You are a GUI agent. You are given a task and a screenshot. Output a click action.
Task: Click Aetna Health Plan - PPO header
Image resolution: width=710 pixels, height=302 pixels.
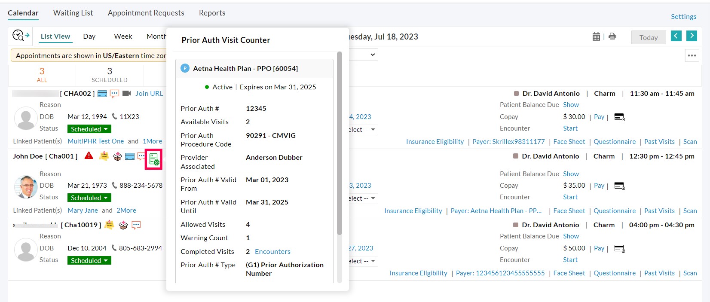point(254,68)
